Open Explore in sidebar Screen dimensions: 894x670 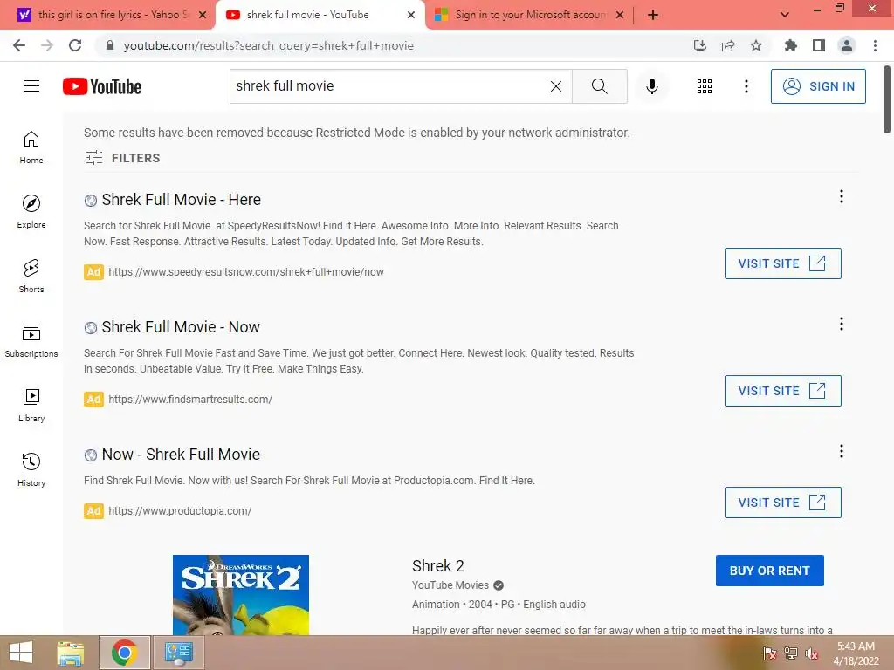31,212
